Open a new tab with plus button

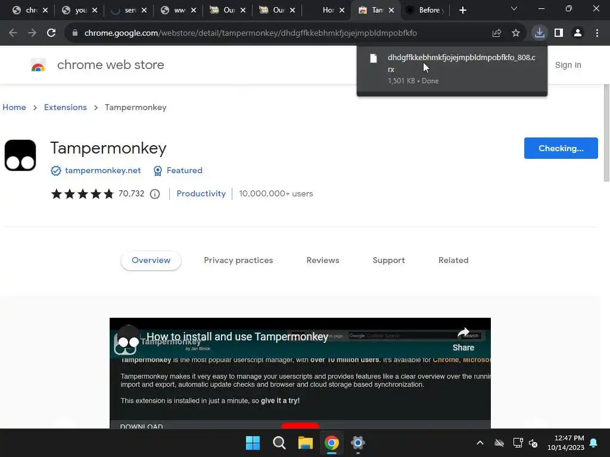[x=462, y=10]
